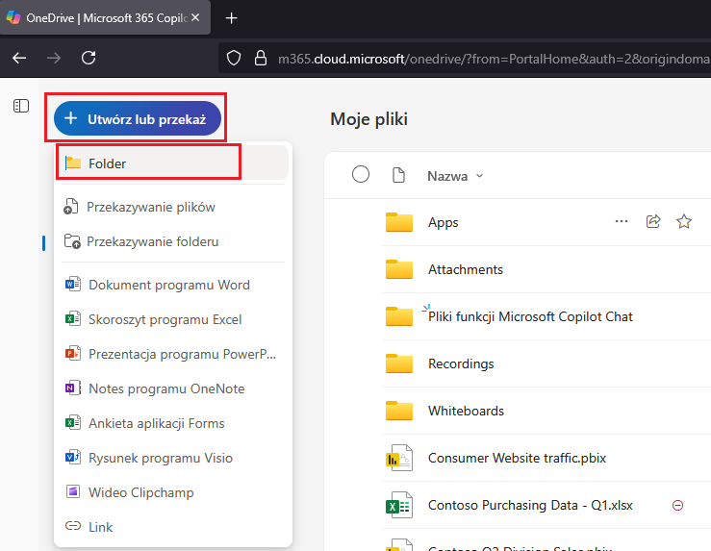Open Consumer Website traffic.pbix
711x551 pixels.
click(x=517, y=458)
